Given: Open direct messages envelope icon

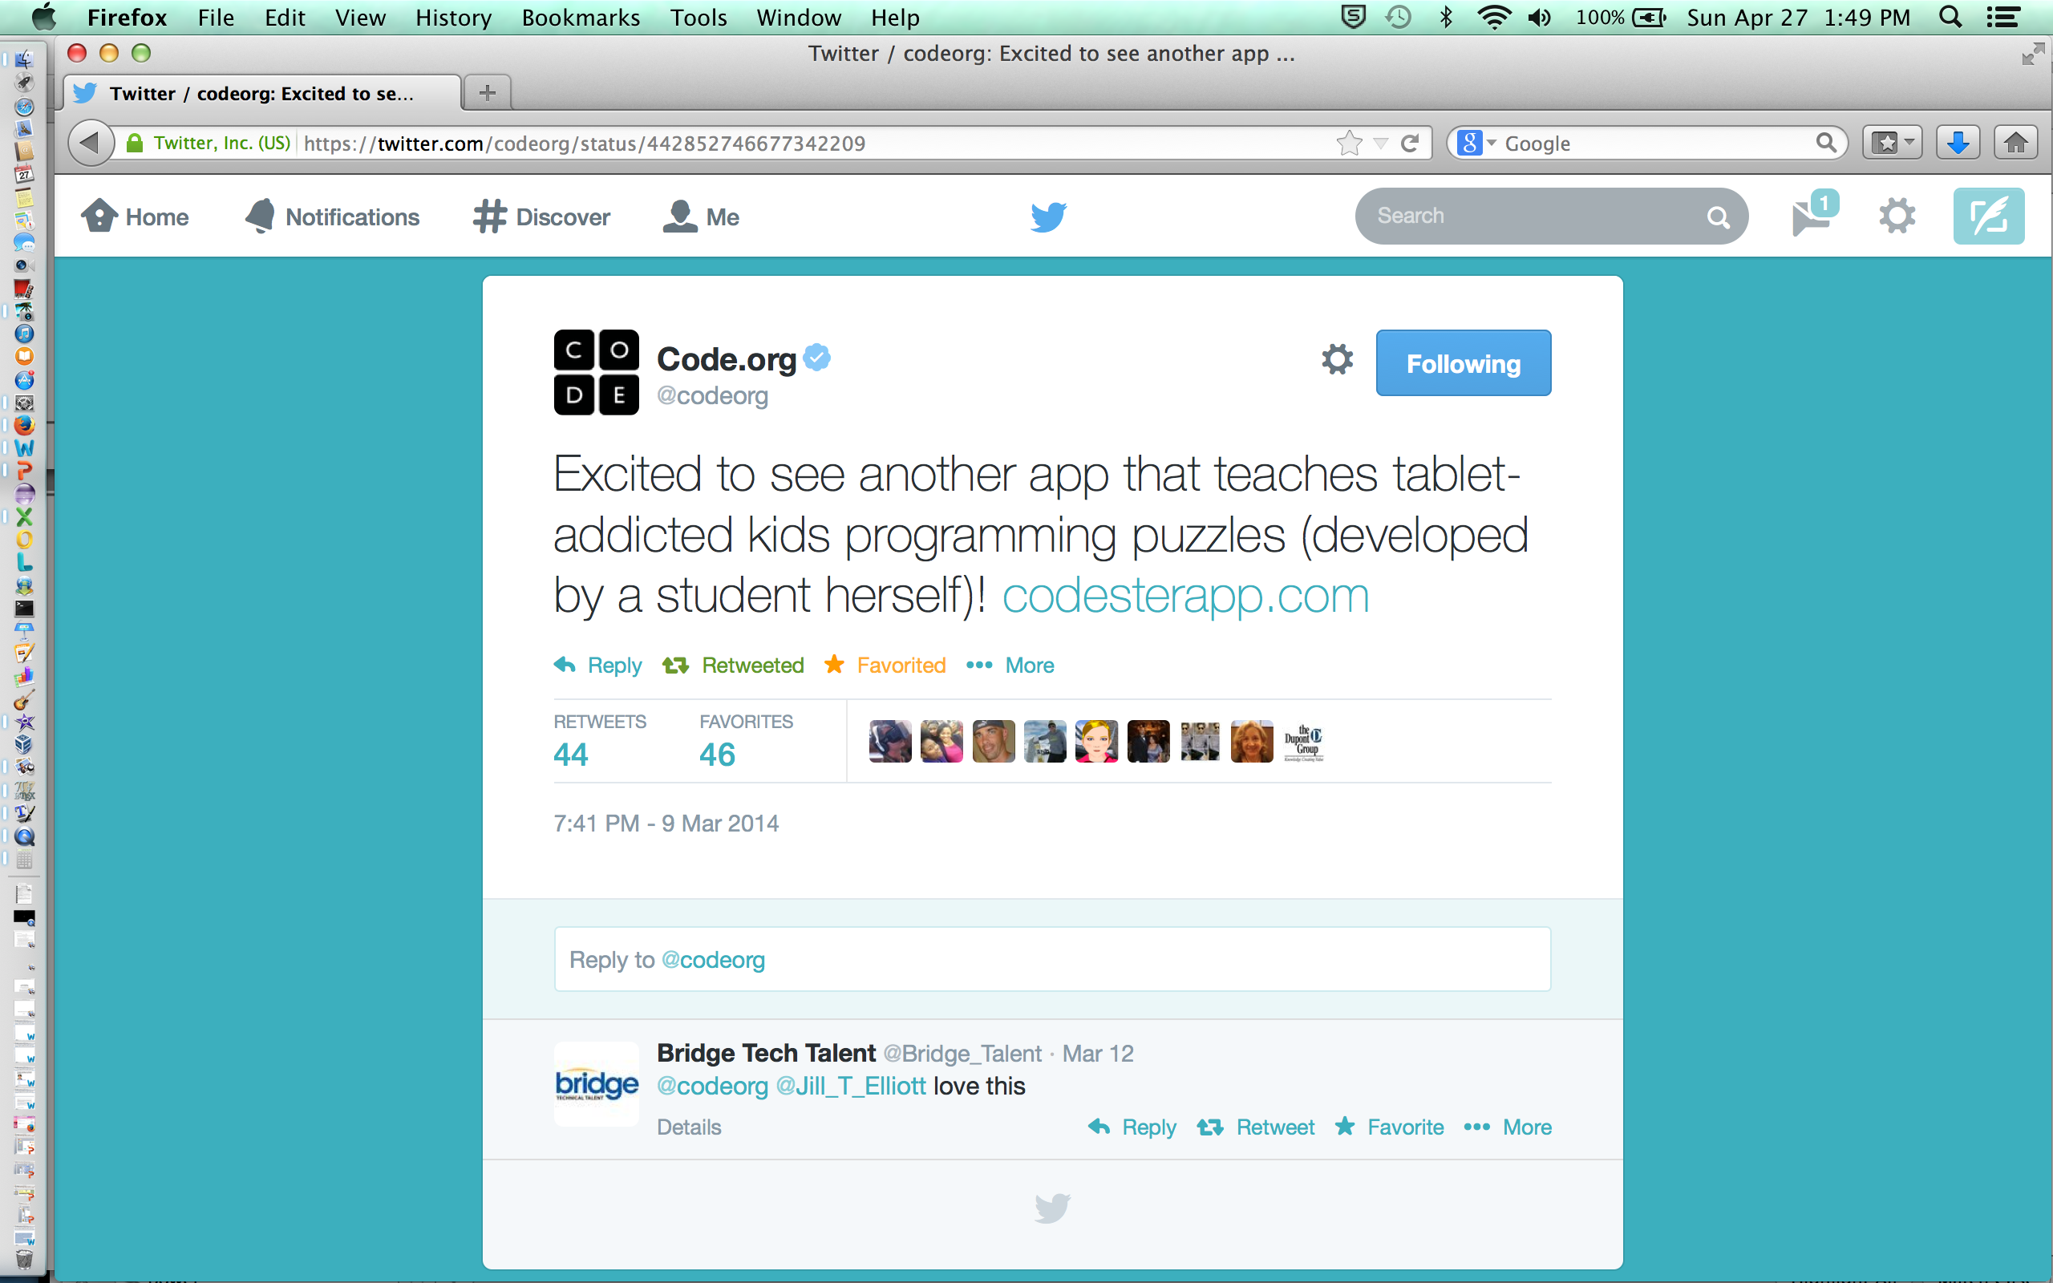Looking at the screenshot, I should click(1812, 217).
